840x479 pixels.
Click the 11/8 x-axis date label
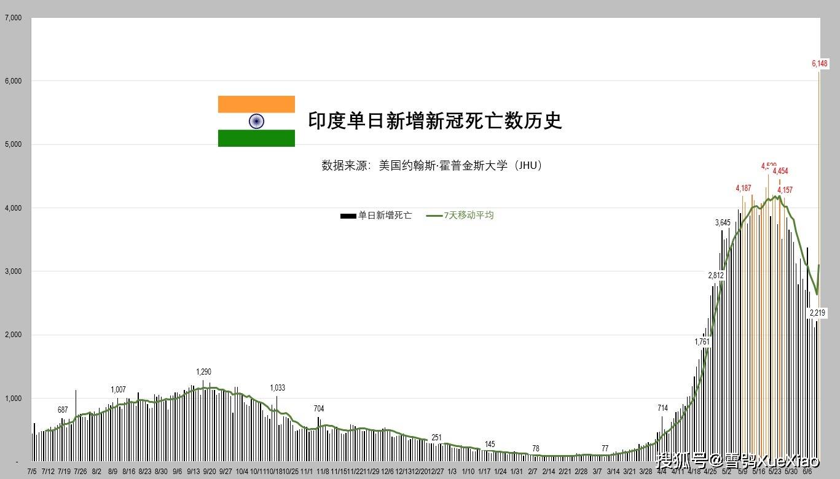pos(323,472)
